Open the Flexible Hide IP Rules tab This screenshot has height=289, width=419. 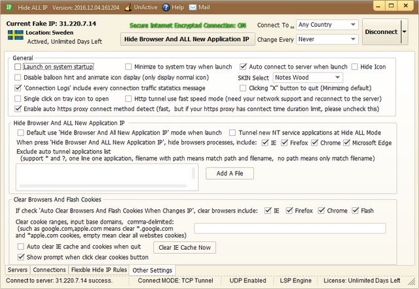tap(98, 269)
